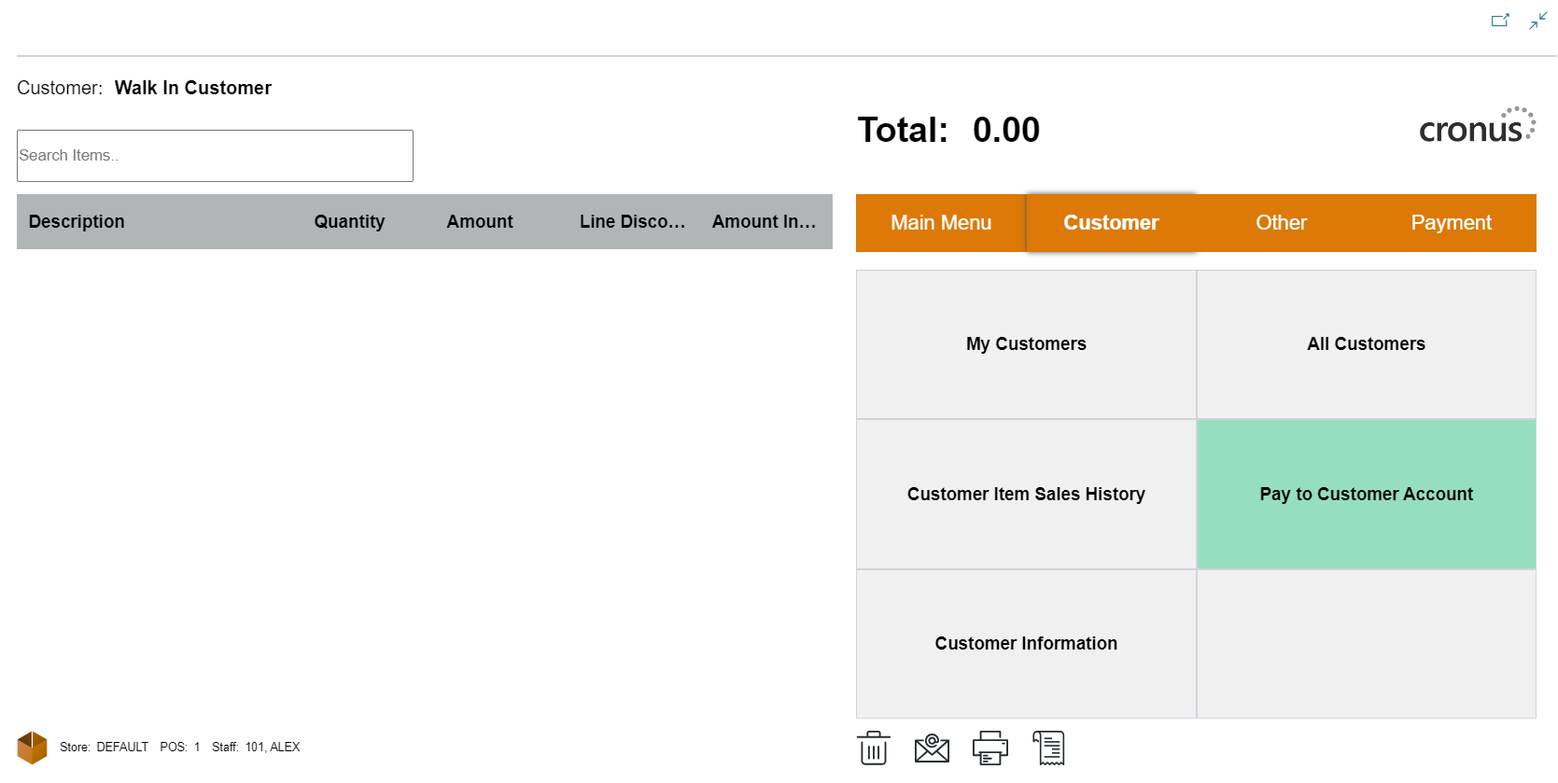1558x783 pixels.
Task: Click the printer icon
Action: tap(990, 748)
